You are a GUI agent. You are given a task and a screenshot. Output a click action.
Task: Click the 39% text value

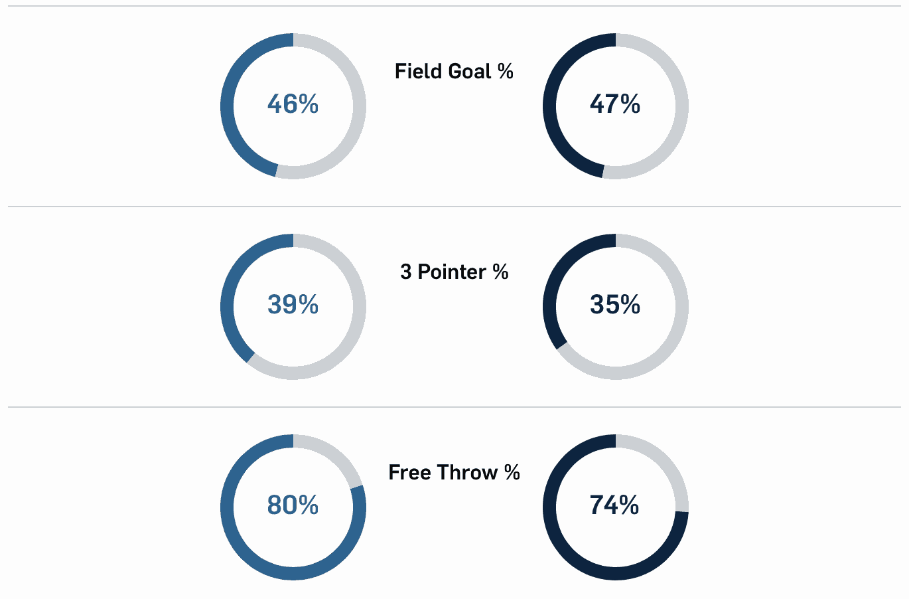(293, 305)
